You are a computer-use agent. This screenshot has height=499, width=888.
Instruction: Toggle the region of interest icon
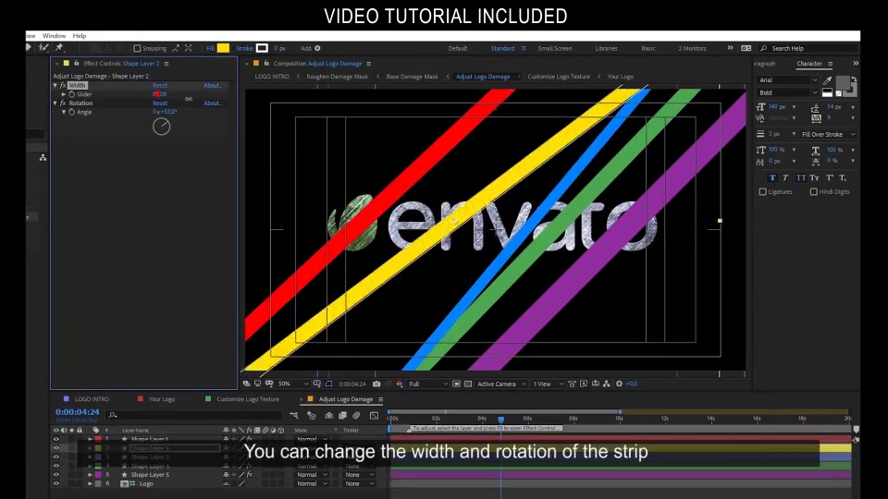pyautogui.click(x=456, y=383)
